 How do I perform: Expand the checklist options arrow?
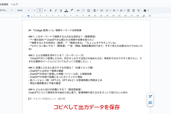click(110, 11)
